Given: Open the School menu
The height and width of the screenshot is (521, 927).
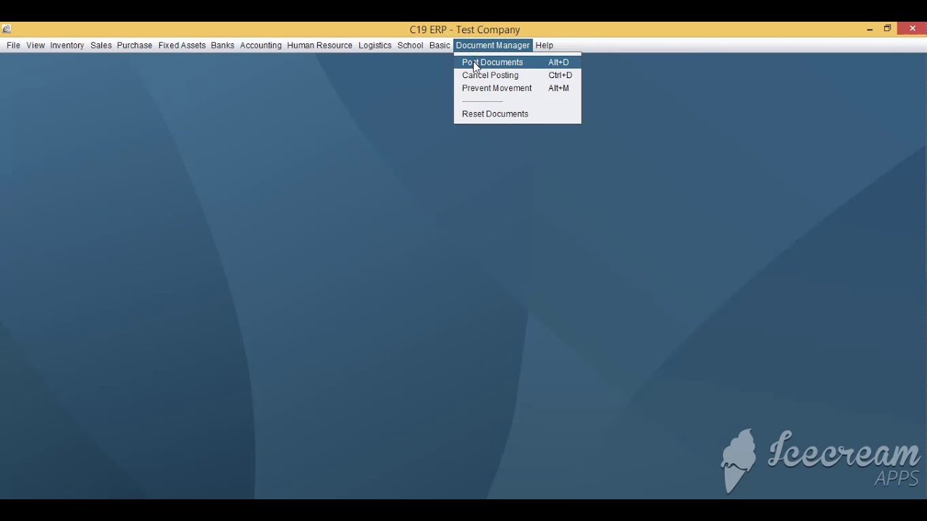Looking at the screenshot, I should tap(410, 46).
